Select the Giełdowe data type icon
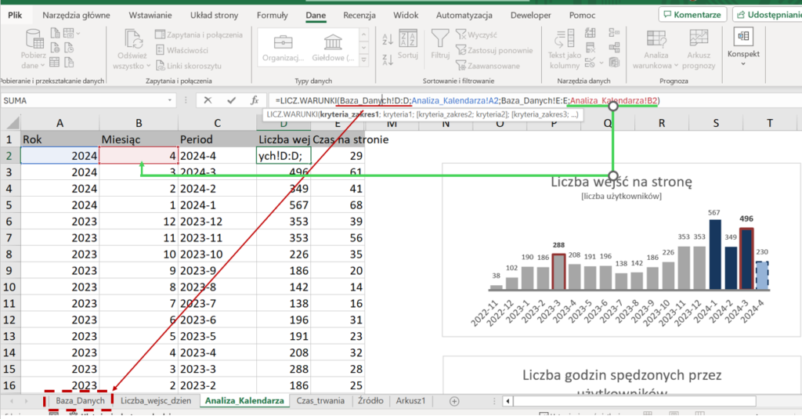 pyautogui.click(x=333, y=42)
